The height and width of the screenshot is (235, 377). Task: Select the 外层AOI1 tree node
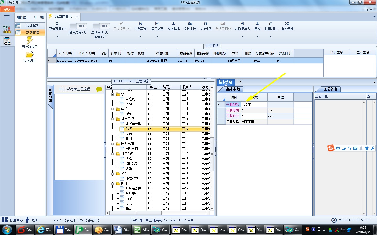pyautogui.click(x=132, y=179)
